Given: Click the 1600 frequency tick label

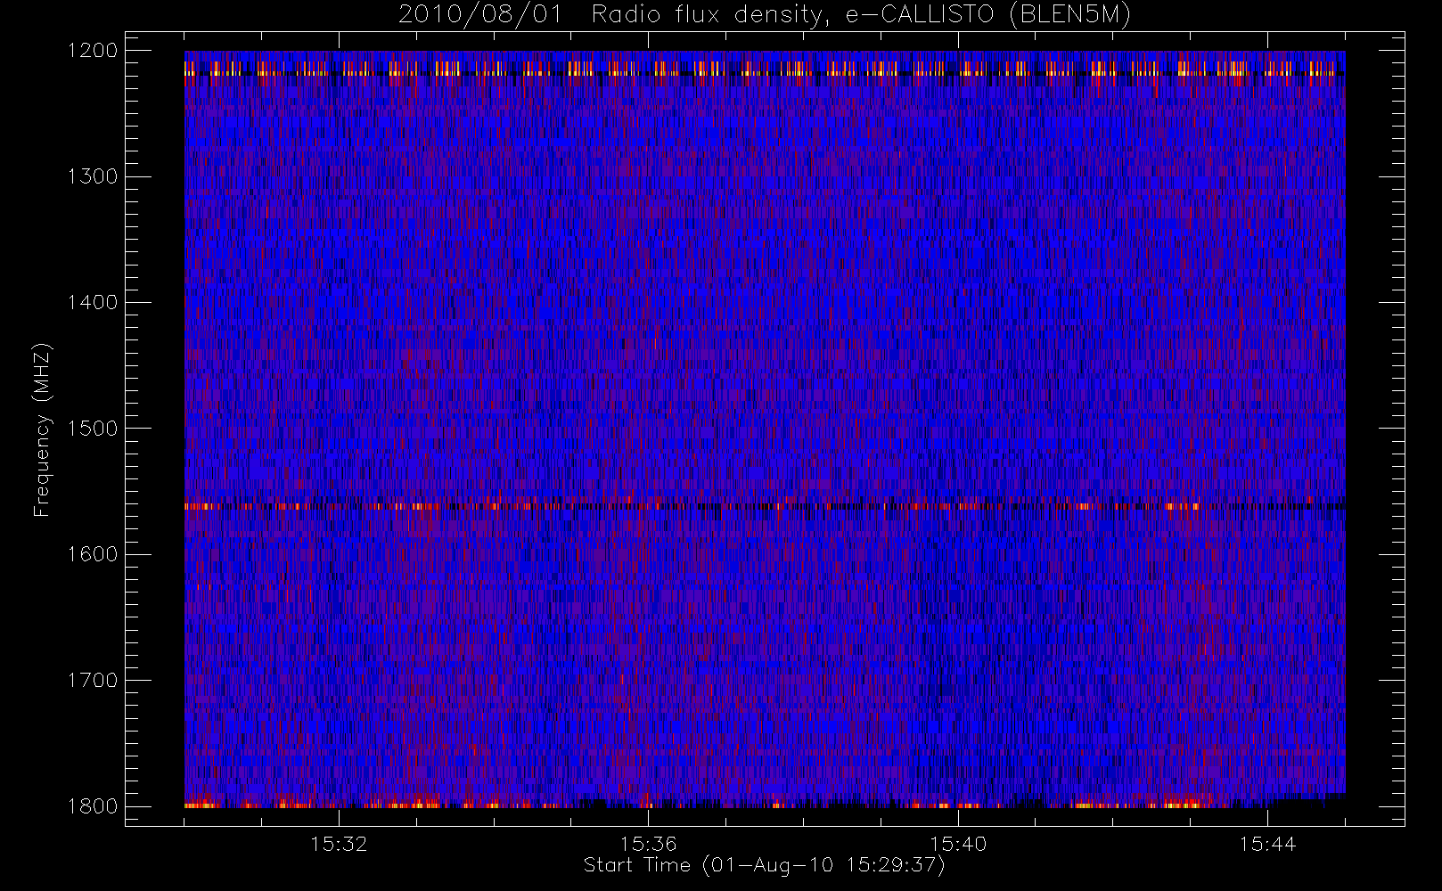Looking at the screenshot, I should click(x=93, y=554).
